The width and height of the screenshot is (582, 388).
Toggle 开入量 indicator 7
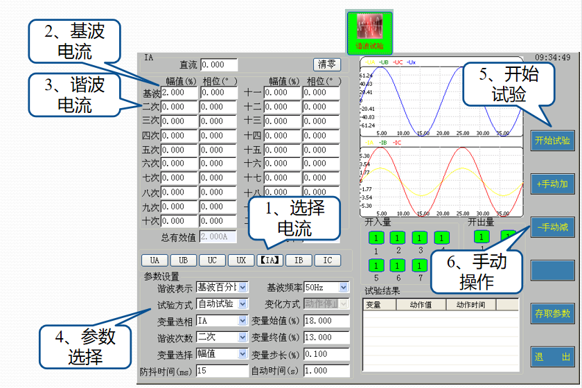tap(419, 265)
